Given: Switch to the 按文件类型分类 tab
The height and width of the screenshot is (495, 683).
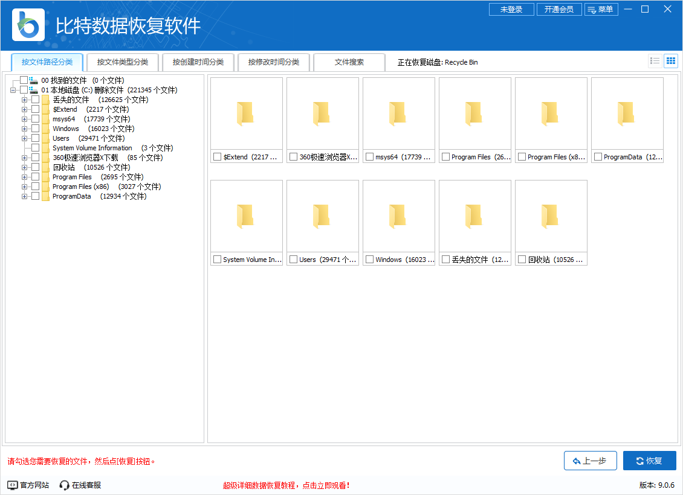Looking at the screenshot, I should [x=121, y=62].
